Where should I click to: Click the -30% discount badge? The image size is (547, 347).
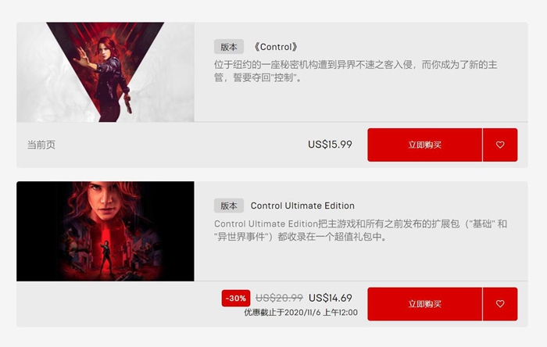236,299
